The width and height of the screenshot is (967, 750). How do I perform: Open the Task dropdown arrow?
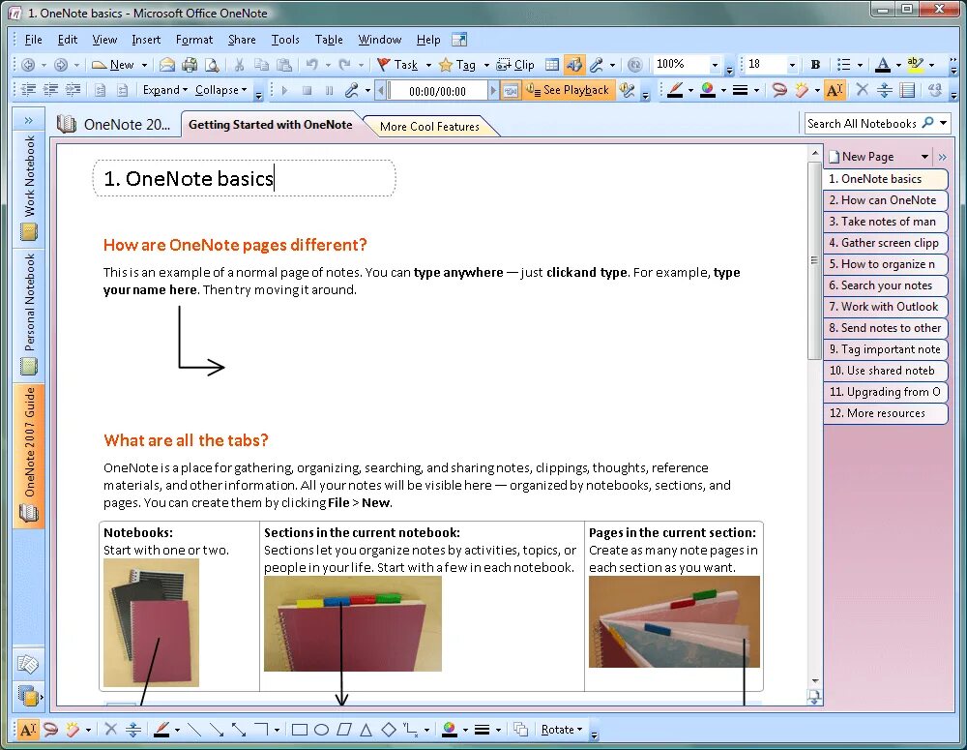coord(428,65)
